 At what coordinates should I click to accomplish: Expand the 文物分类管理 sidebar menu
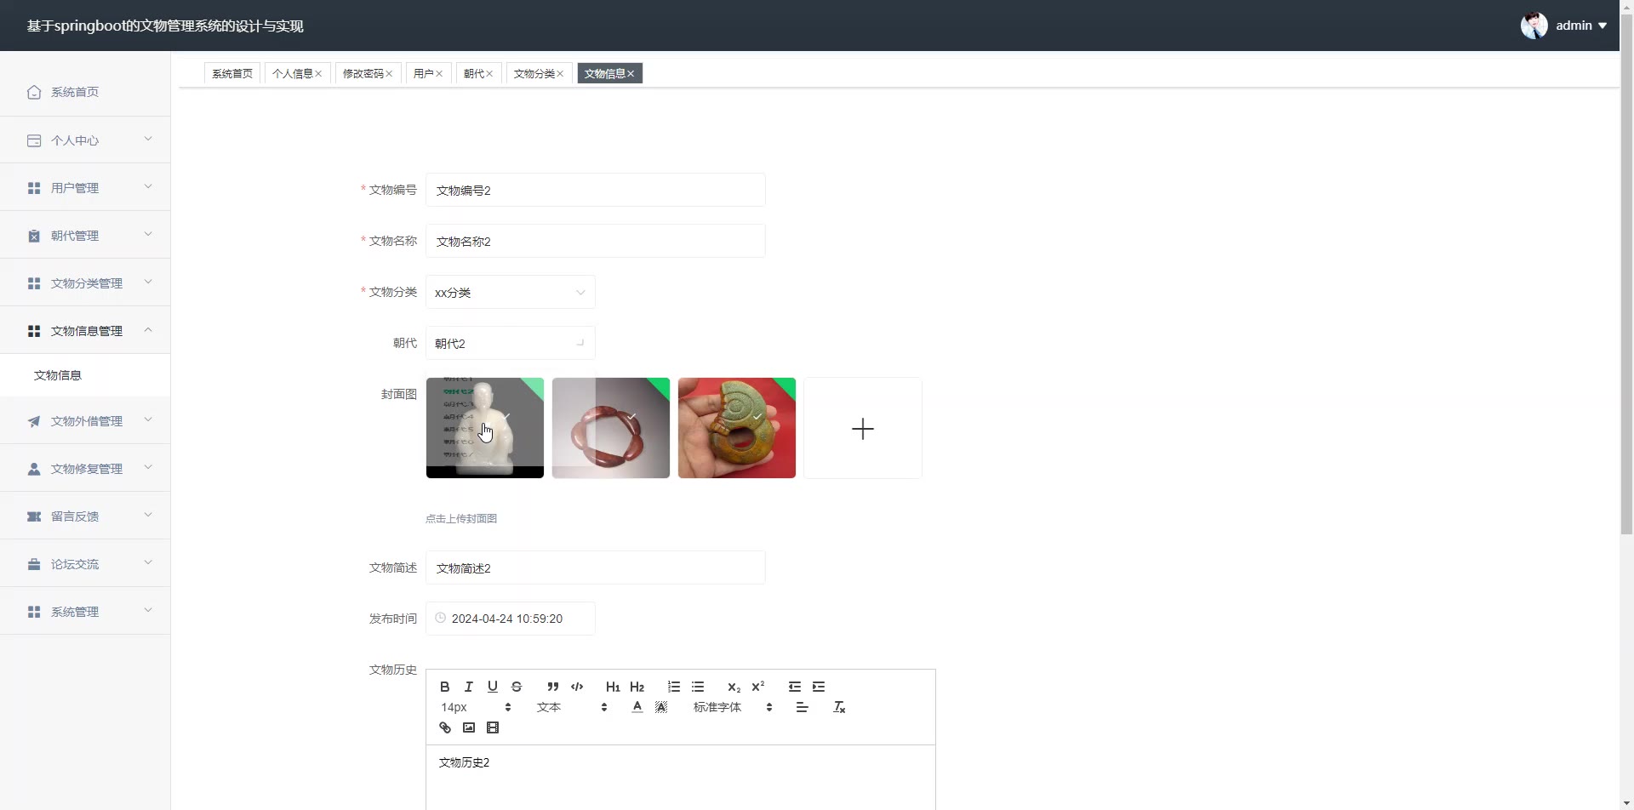pyautogui.click(x=85, y=282)
